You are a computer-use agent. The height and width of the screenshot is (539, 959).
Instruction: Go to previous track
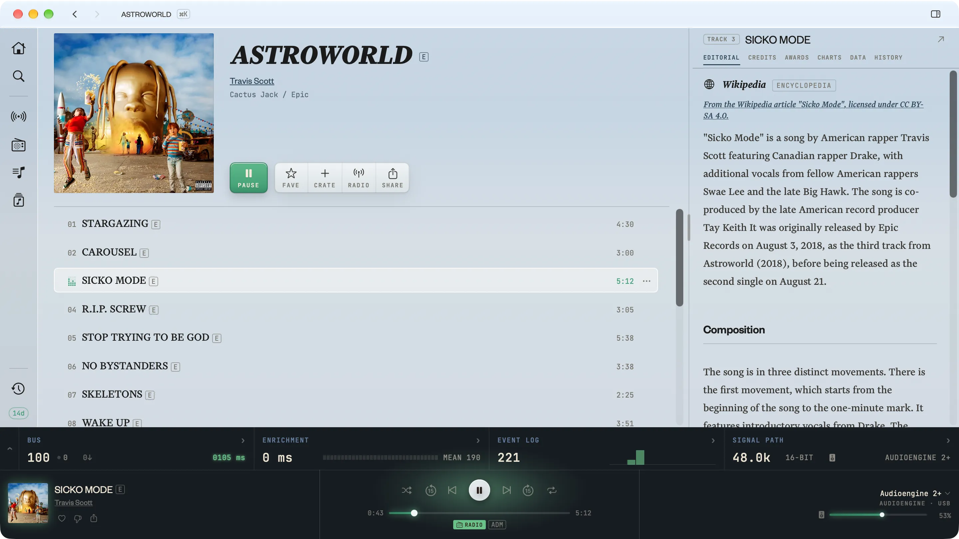pyautogui.click(x=452, y=490)
